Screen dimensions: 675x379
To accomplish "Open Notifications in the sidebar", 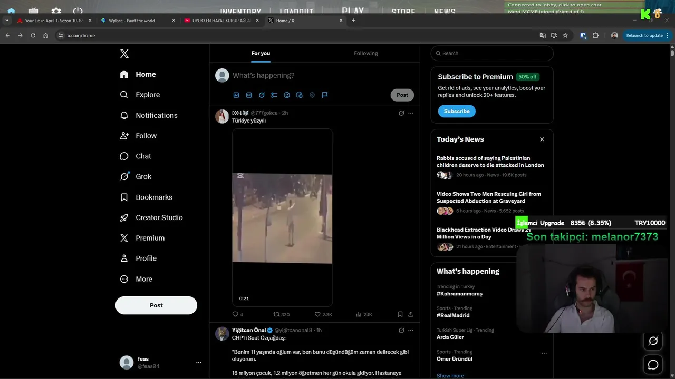I will pyautogui.click(x=149, y=115).
